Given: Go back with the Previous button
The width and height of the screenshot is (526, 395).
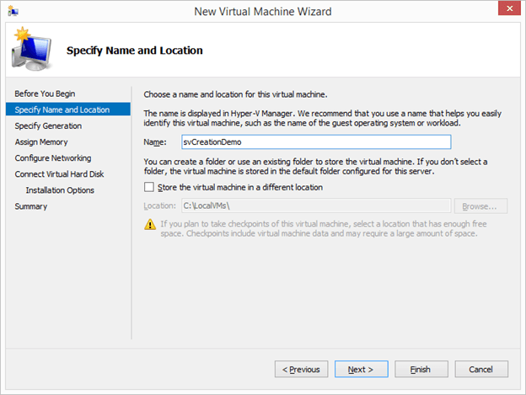Looking at the screenshot, I should [301, 369].
